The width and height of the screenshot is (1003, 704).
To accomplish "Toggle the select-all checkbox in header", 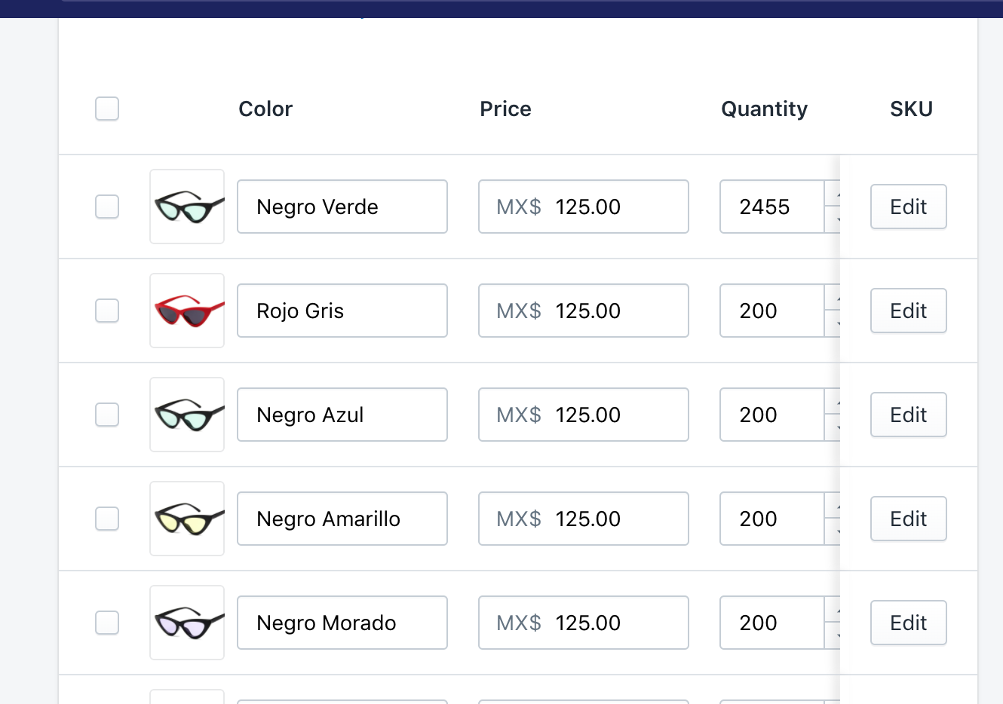I will point(107,109).
